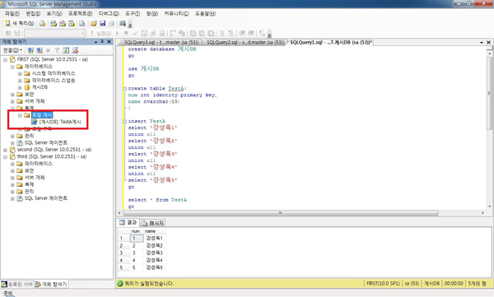Select the second (SQL Server 10.0.2531) server
The width and height of the screenshot is (494, 297).
(x=54, y=150)
